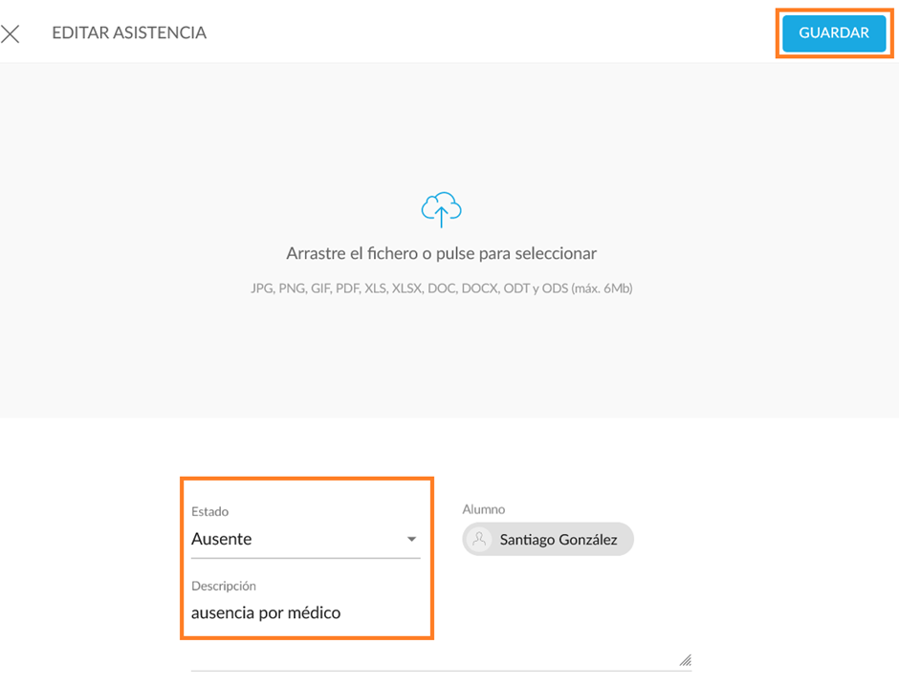The width and height of the screenshot is (899, 685).
Task: Click the cloud upload icon
Action: [441, 208]
